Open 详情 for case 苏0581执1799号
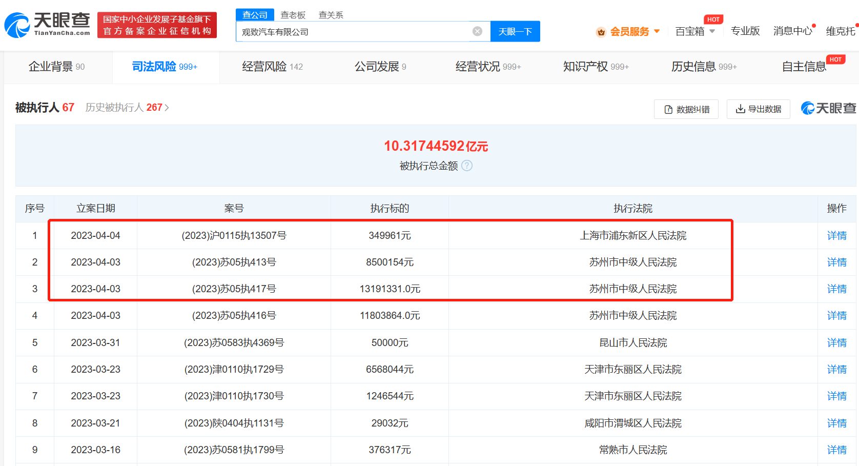The height and width of the screenshot is (466, 859). 836,450
